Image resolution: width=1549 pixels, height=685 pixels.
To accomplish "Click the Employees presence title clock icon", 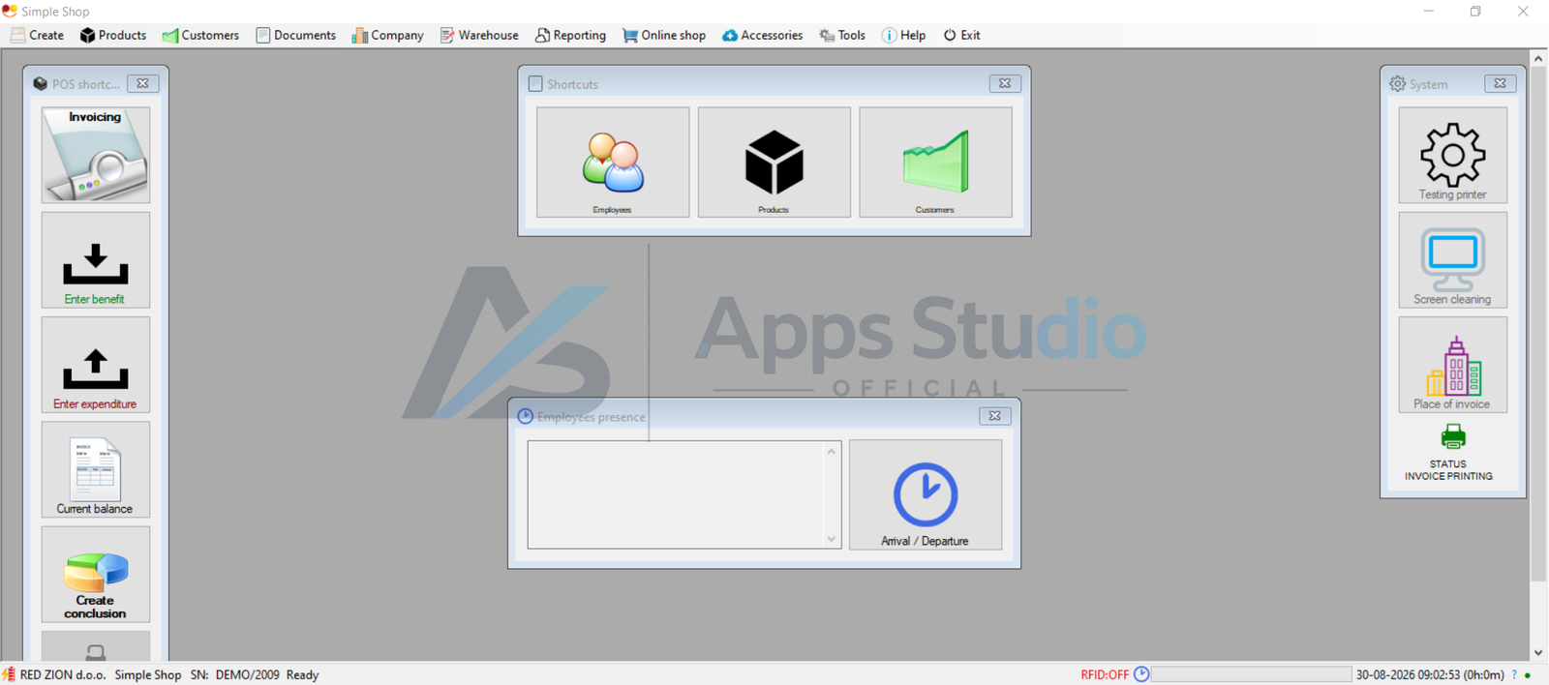I will tap(526, 416).
